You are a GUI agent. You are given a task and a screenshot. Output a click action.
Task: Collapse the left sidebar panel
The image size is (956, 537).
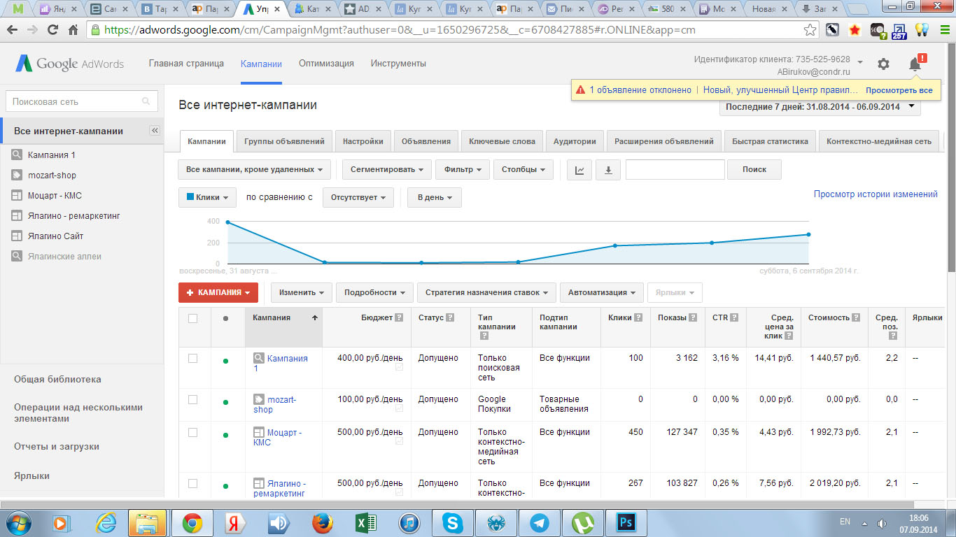click(x=155, y=131)
